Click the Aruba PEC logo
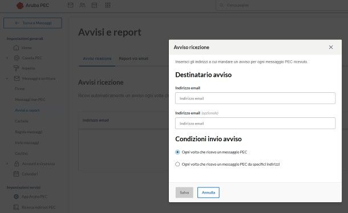Viewport: 348px width, 213px height. point(33,5)
